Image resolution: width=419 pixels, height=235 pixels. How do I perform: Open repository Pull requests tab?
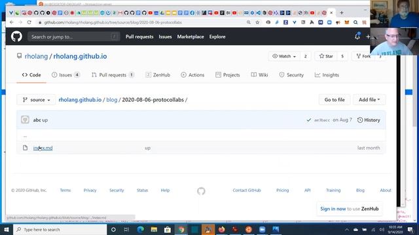tap(113, 75)
